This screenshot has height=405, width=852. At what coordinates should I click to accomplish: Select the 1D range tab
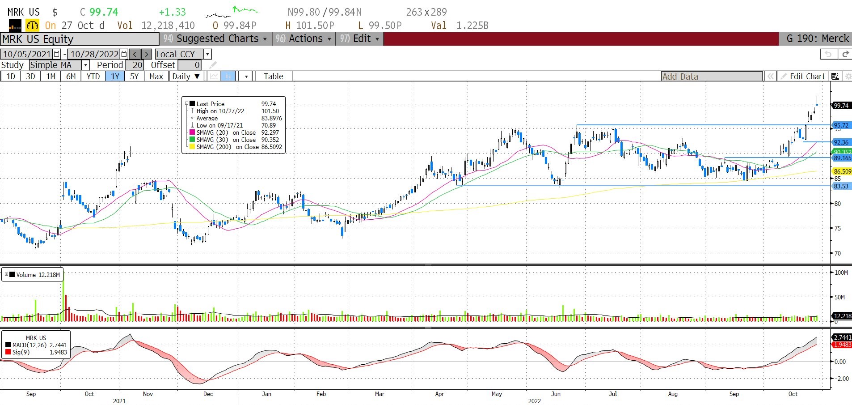(x=11, y=76)
